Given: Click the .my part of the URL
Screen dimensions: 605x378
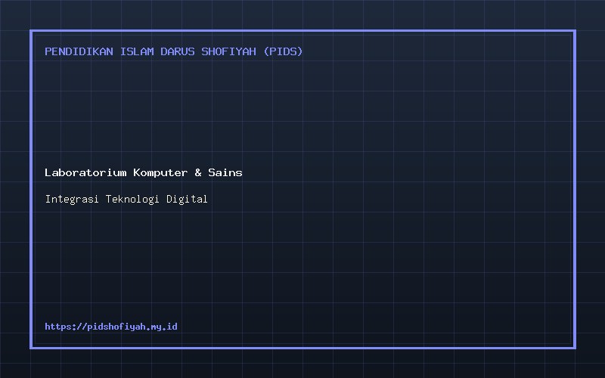Looking at the screenshot, I should 155,327.
